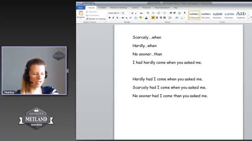
Task: Switch to the Вставка (Insert) tab
Action: click(102, 8)
